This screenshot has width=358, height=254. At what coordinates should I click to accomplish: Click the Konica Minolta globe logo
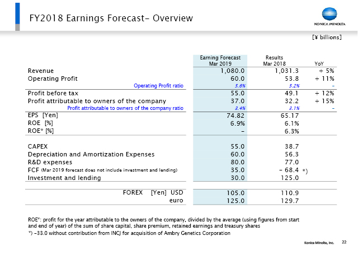pos(329,13)
